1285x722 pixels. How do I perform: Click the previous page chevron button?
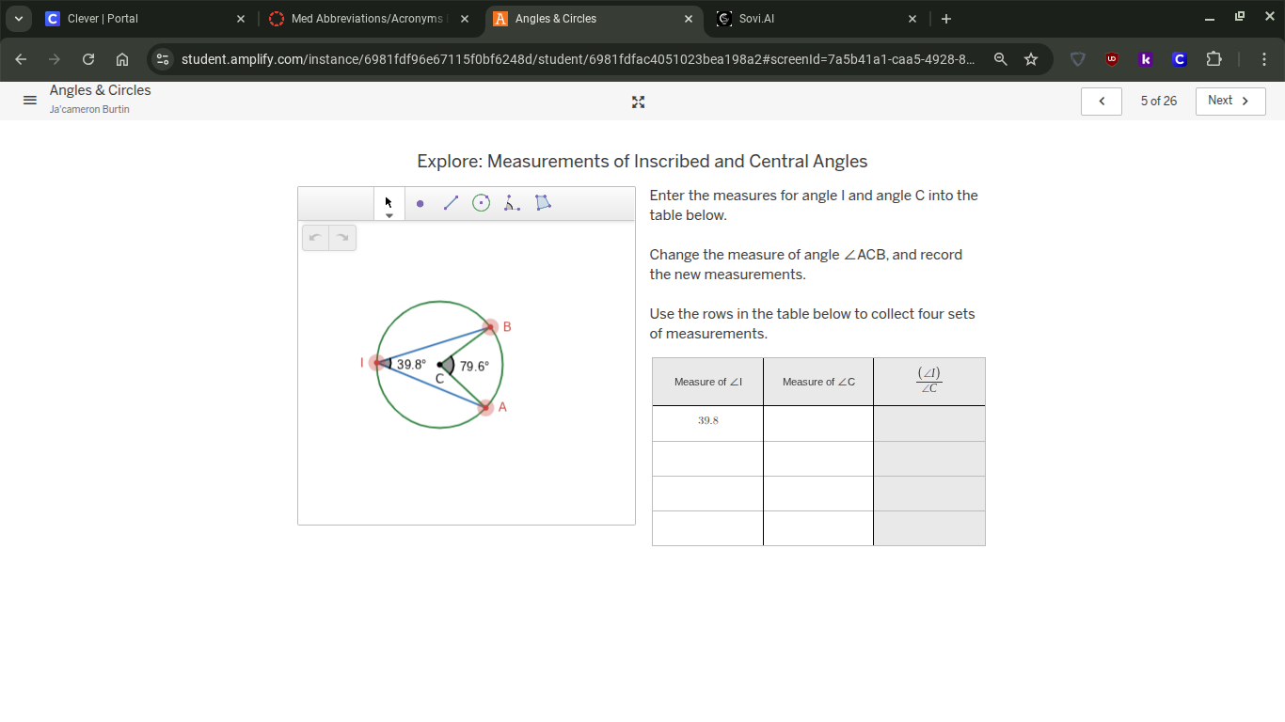(x=1101, y=101)
